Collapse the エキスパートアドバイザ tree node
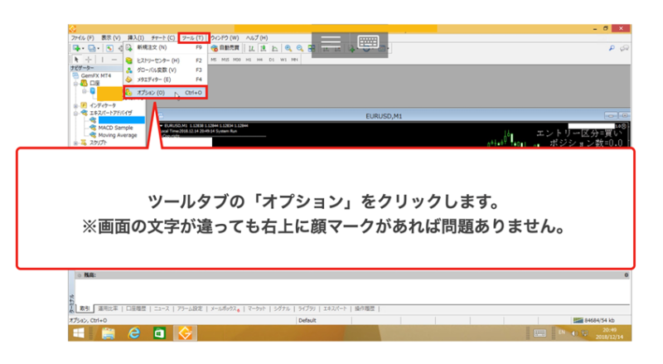This screenshot has width=663, height=364. (75, 113)
